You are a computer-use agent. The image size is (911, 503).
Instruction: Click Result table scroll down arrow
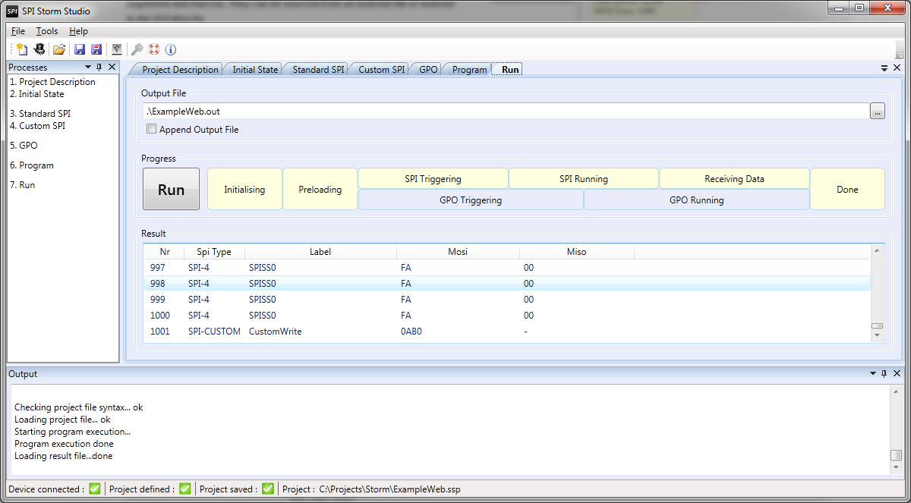pyautogui.click(x=878, y=336)
